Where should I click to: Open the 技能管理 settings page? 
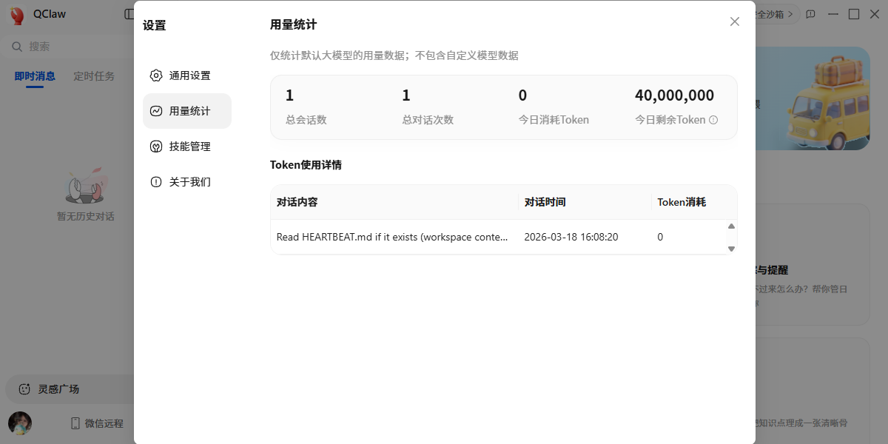point(187,147)
